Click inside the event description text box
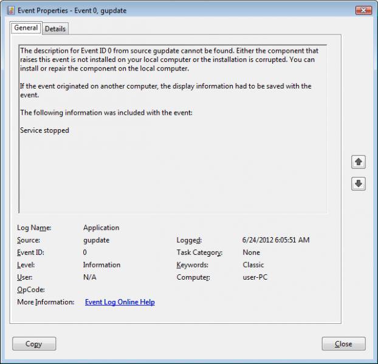The width and height of the screenshot is (378, 364). [x=173, y=129]
